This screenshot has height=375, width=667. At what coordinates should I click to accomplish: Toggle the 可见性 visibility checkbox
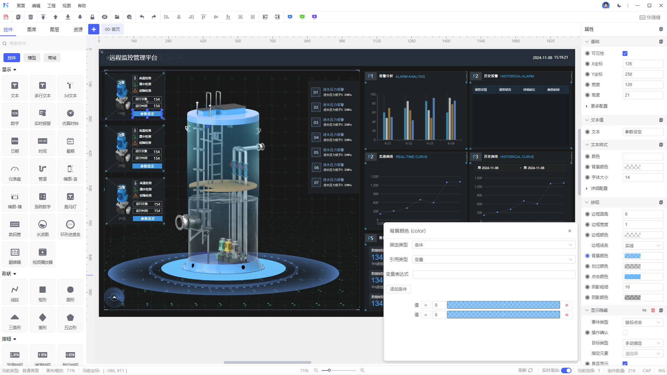[x=625, y=53]
